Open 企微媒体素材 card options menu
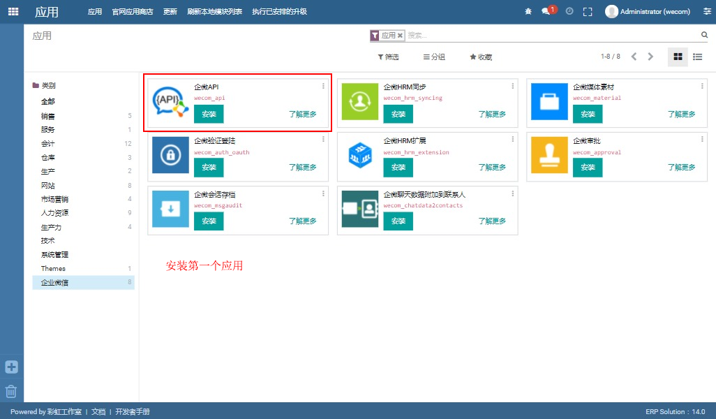Viewport: 716px width, 419px height. [x=702, y=86]
